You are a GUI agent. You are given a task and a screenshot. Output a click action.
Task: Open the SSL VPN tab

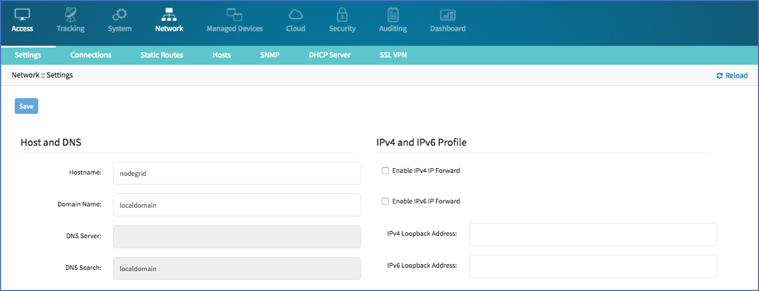[393, 55]
